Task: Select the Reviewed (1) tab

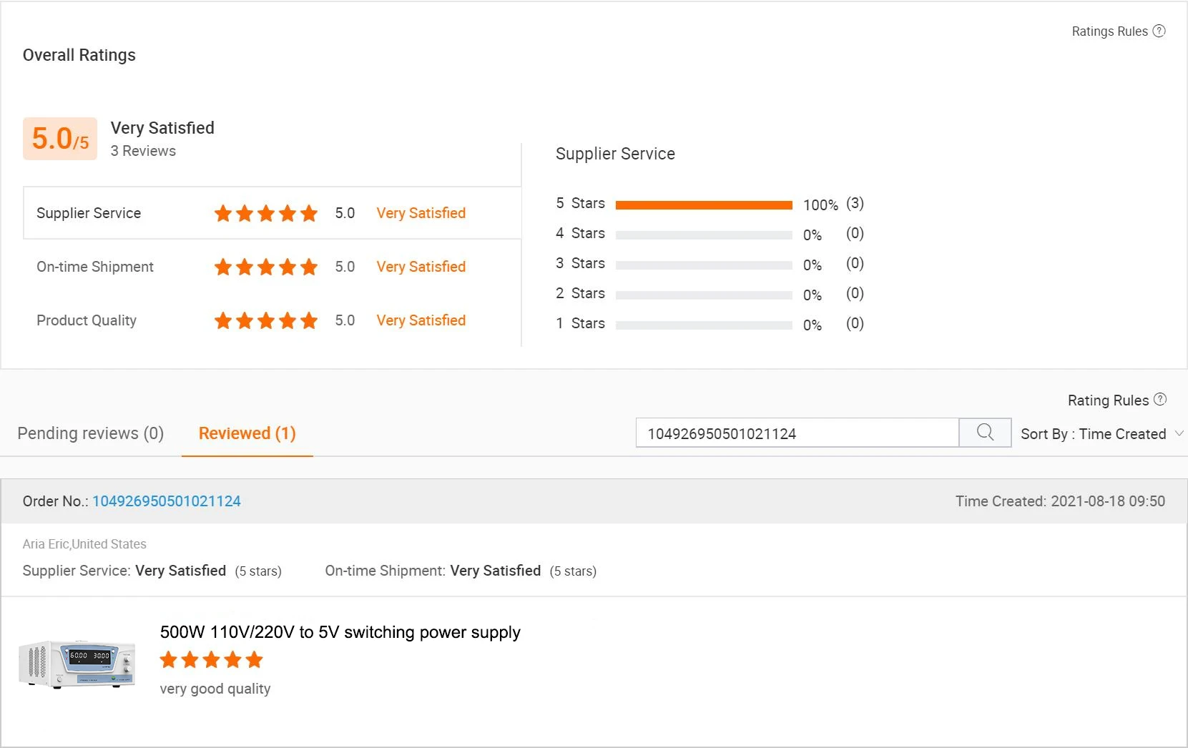Action: pyautogui.click(x=247, y=433)
